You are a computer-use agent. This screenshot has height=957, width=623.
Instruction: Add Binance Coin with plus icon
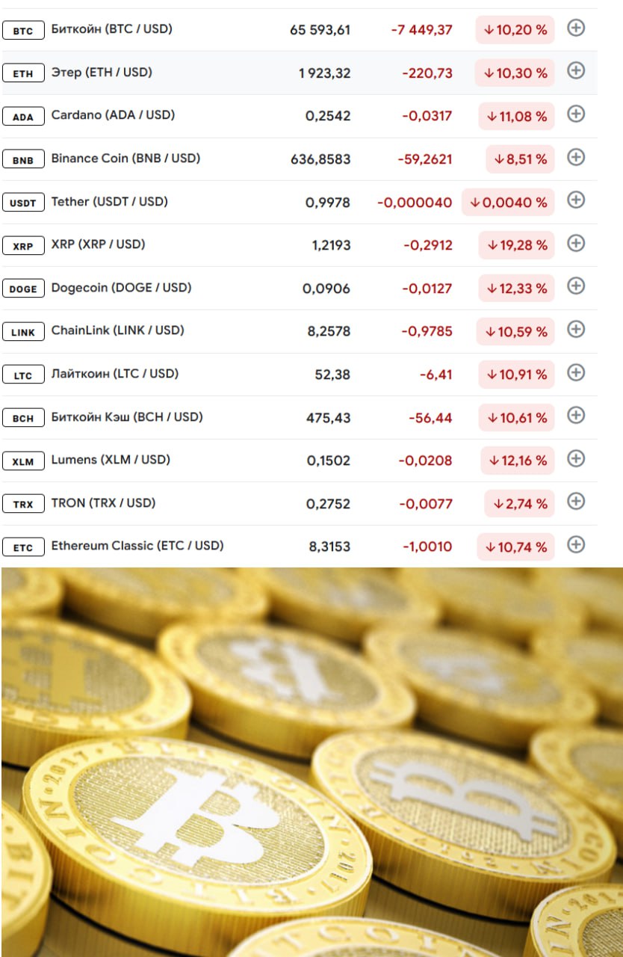575,158
